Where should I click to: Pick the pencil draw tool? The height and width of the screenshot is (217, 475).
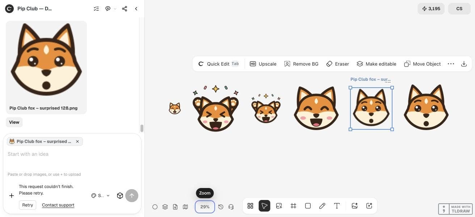point(322,206)
